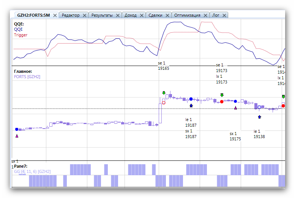Click red hollow circle marker near 19165 entry
This screenshot has width=295, height=198.
(164, 103)
